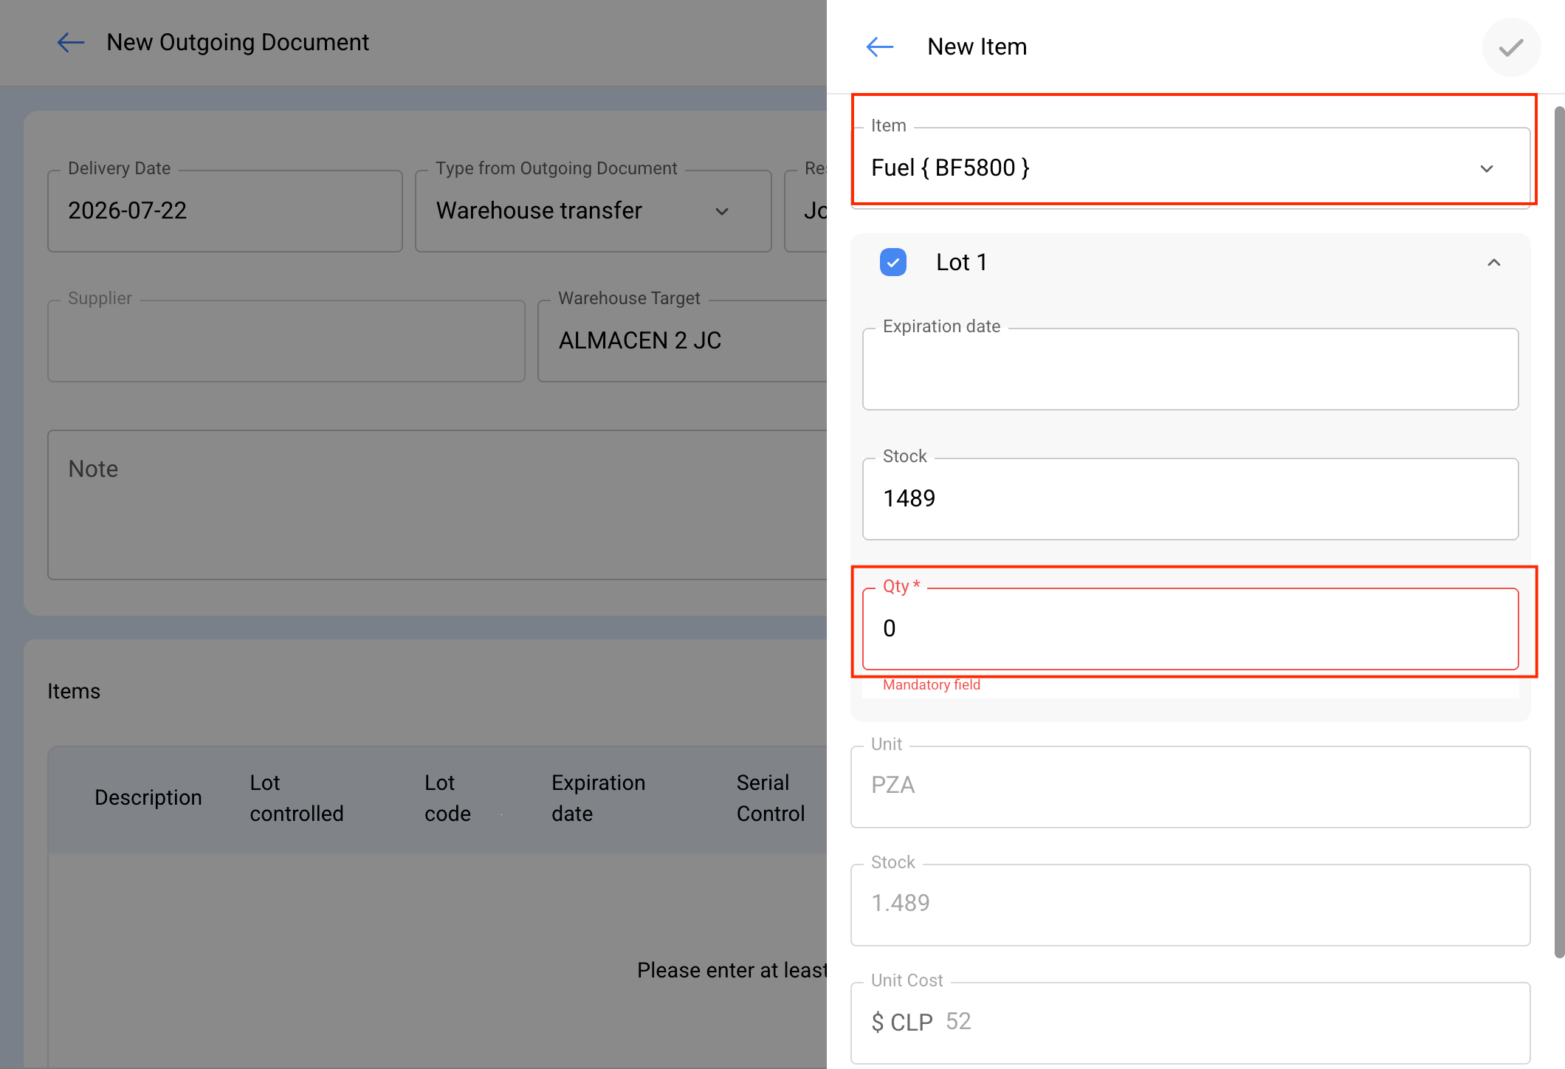Viewport: 1565px width, 1069px height.
Task: Click the Expiration date field in Lot 1
Action: 1190,369
